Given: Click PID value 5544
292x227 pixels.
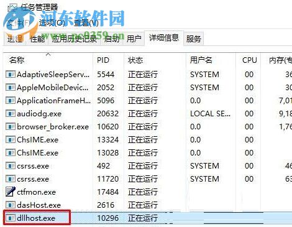Looking at the screenshot, I should point(106,75).
